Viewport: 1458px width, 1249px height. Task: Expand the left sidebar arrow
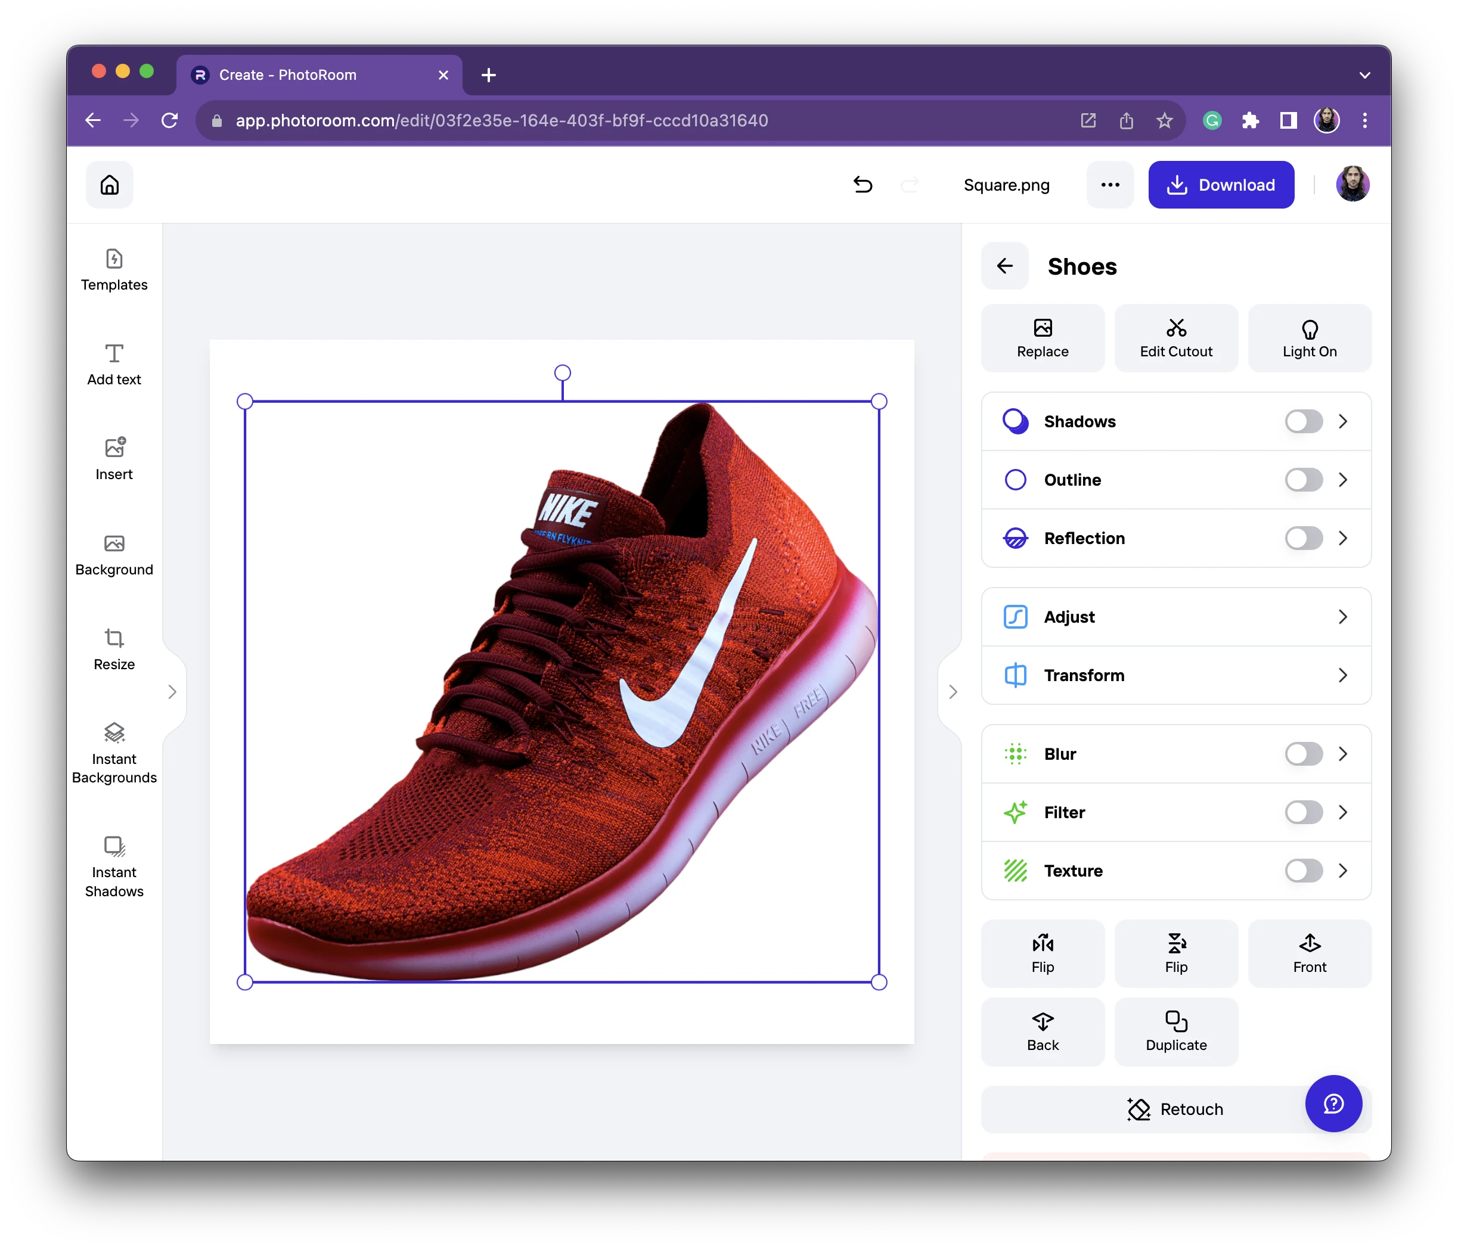pos(172,692)
